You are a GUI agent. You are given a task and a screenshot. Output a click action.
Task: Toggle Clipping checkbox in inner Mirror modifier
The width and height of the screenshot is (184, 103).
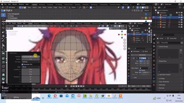pyautogui.click(x=140, y=70)
